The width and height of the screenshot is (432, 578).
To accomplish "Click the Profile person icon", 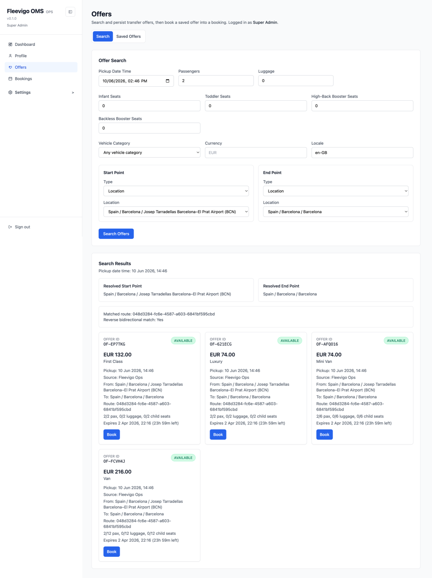I will 10,56.
